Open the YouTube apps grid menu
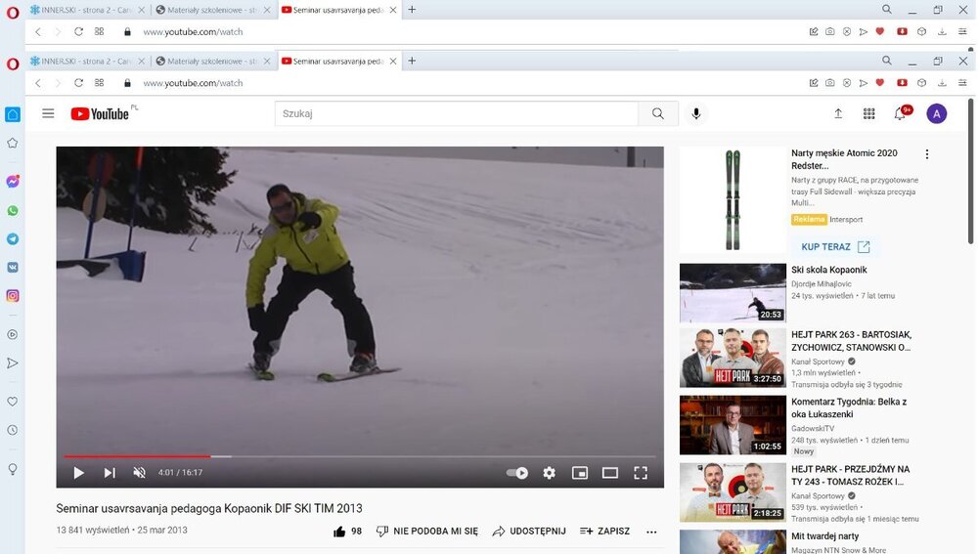This screenshot has height=554, width=978. 868,114
